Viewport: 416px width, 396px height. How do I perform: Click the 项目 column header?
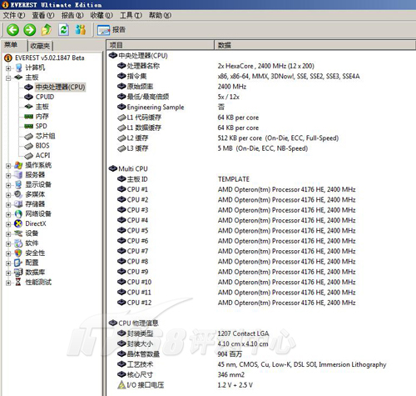click(161, 45)
